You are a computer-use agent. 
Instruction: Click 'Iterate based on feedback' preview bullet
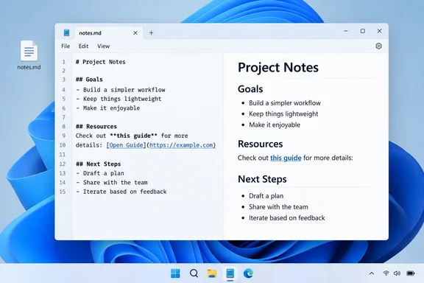point(287,217)
